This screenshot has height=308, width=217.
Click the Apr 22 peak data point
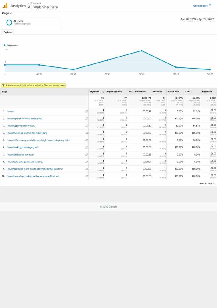coord(141,51)
